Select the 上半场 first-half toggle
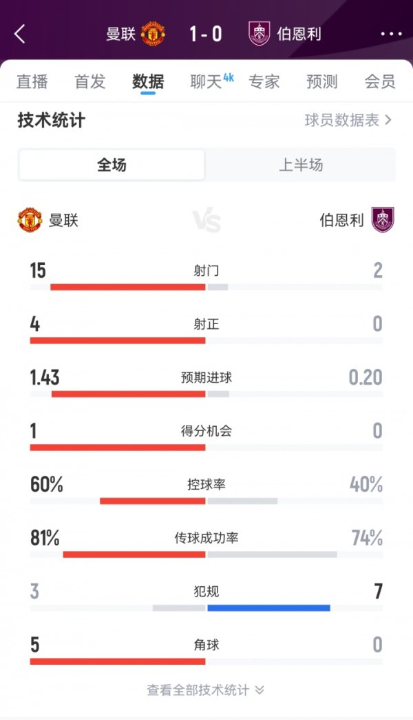The width and height of the screenshot is (413, 720). point(301,165)
